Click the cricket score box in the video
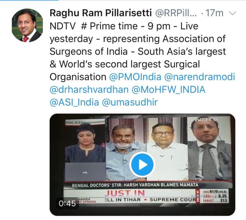 214,196
